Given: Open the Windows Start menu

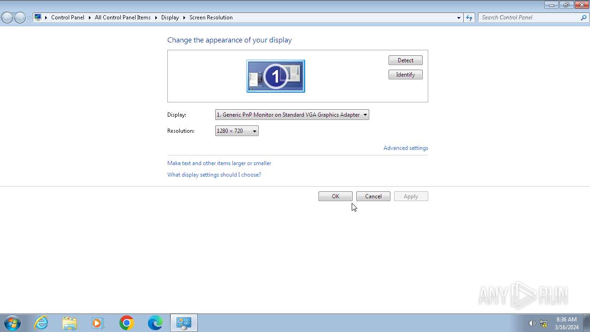Looking at the screenshot, I should (x=12, y=323).
